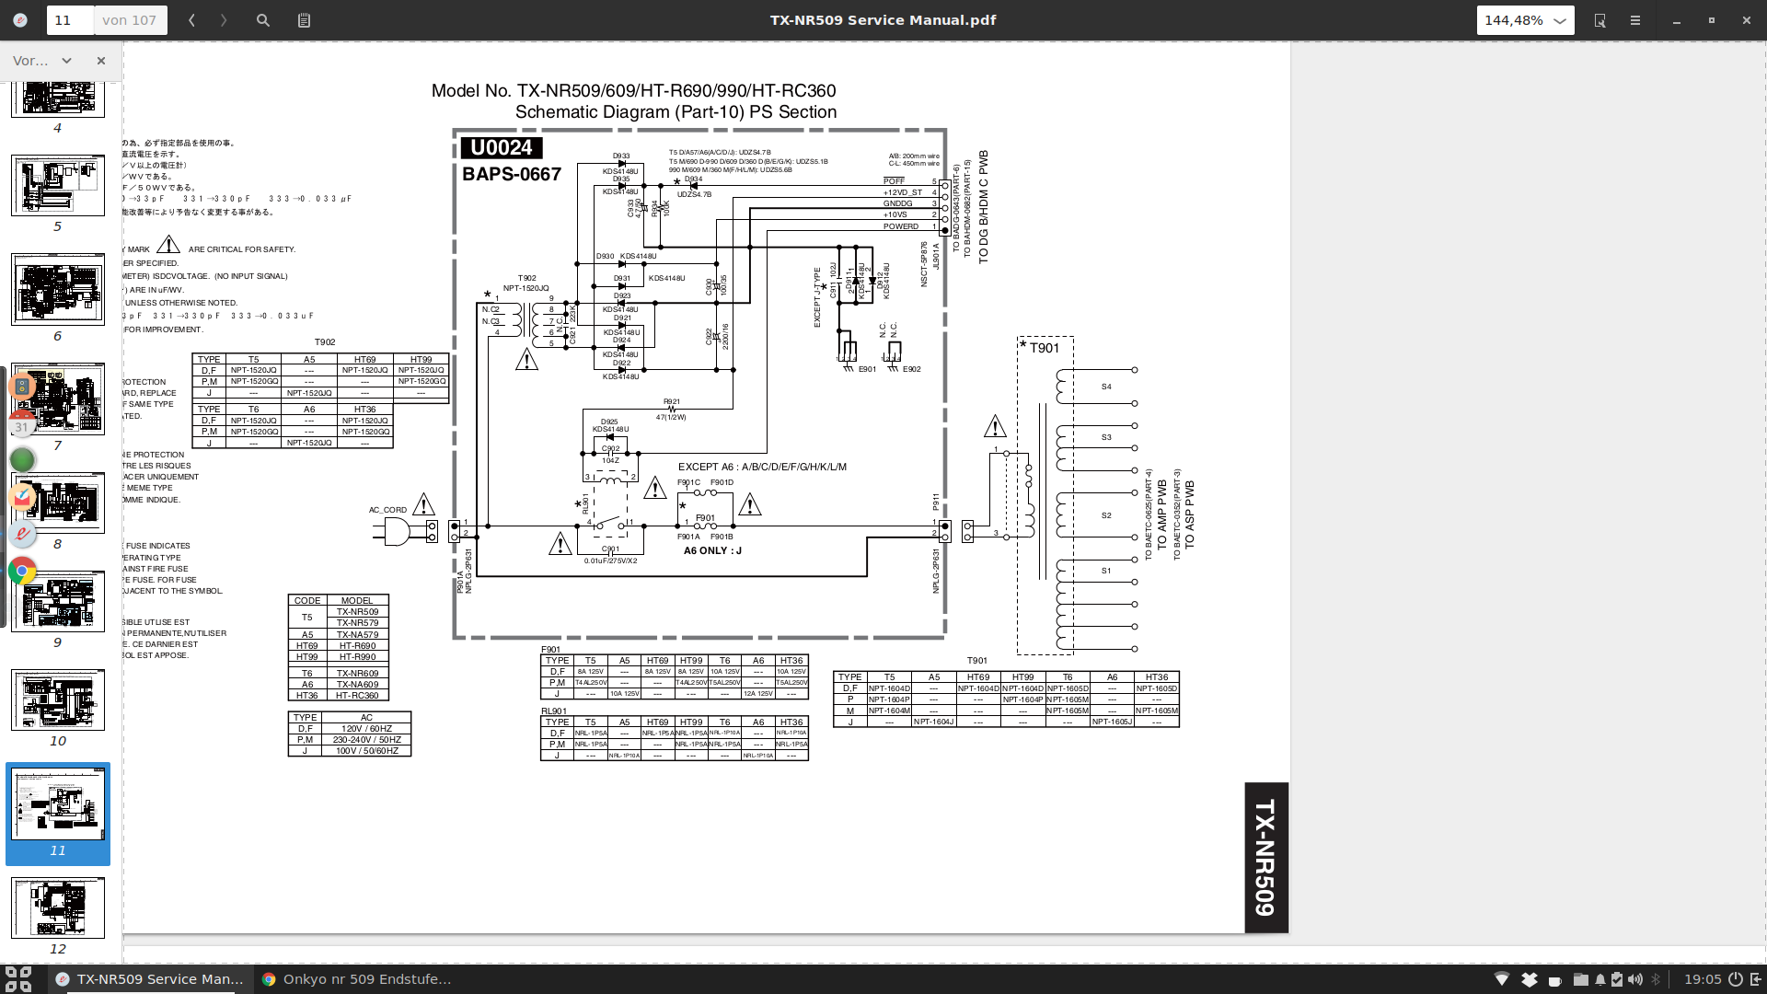The width and height of the screenshot is (1767, 994).
Task: Select page 12 thumbnail in sidebar
Action: [58, 907]
